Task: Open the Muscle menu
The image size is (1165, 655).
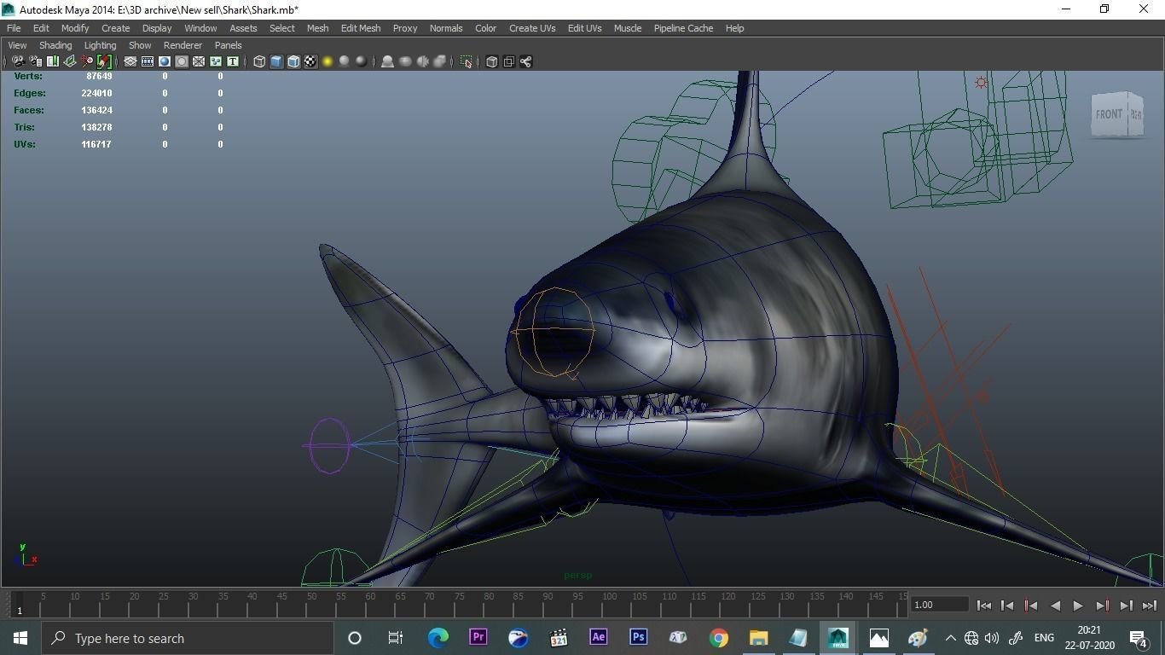Action: pos(628,28)
